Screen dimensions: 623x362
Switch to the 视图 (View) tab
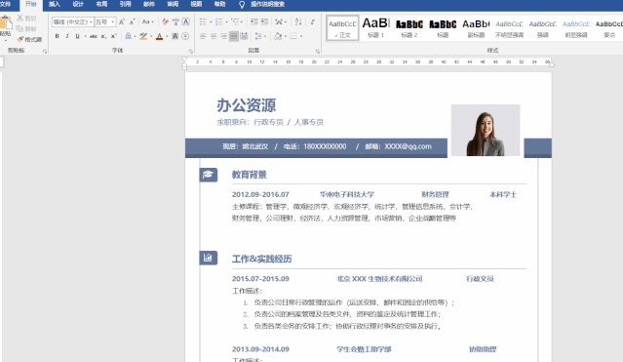tap(196, 4)
